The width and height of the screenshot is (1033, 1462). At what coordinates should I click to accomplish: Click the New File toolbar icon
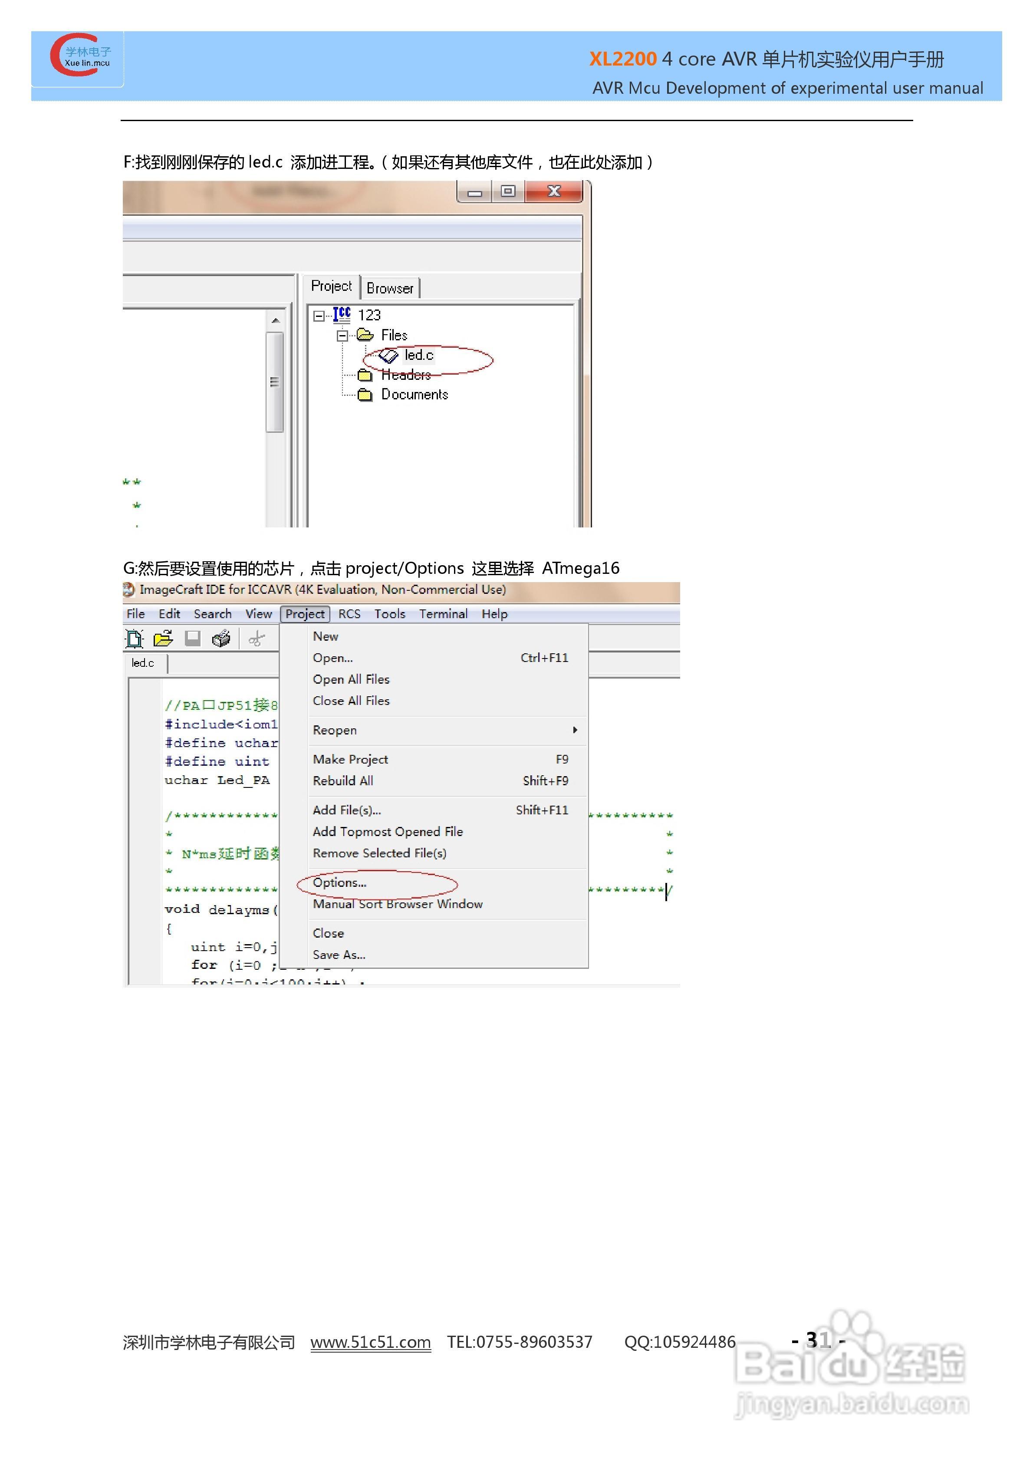coord(135,638)
